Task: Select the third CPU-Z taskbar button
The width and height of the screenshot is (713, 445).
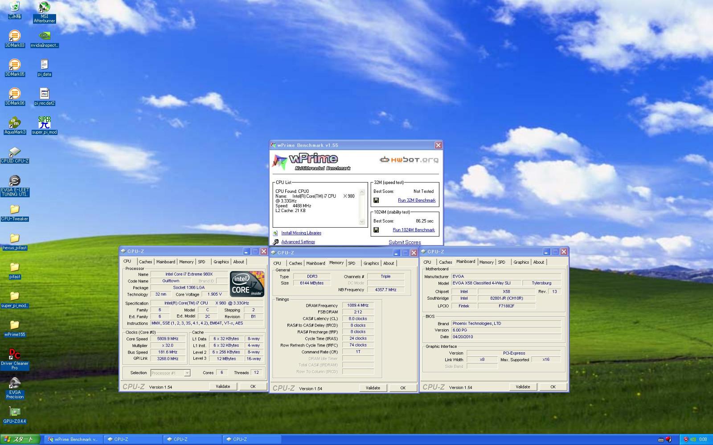Action: [x=252, y=440]
